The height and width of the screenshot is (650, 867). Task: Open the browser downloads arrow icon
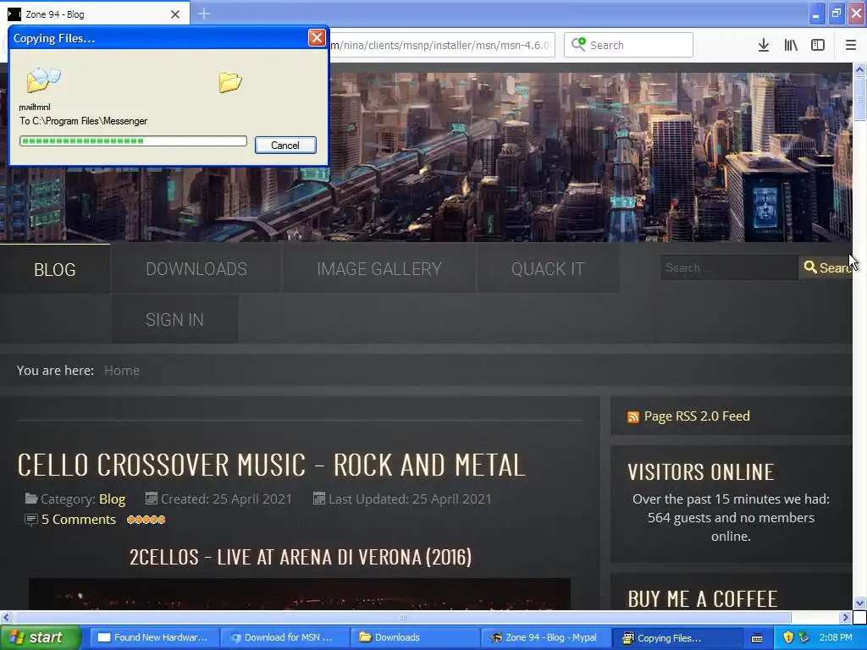point(763,45)
